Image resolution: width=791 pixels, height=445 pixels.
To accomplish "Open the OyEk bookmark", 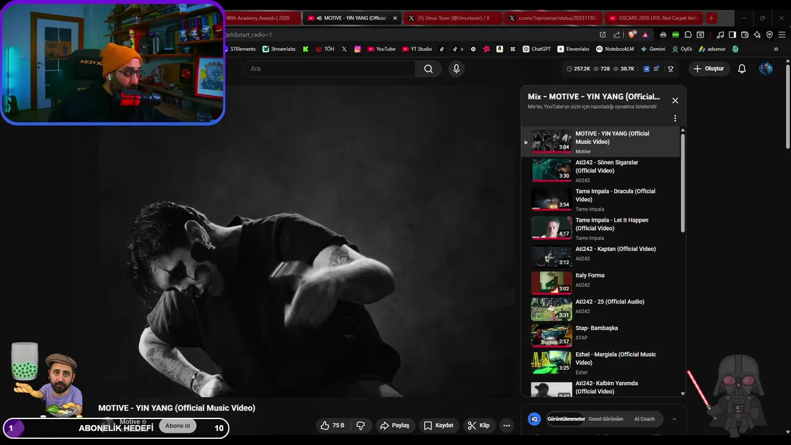I will click(682, 49).
